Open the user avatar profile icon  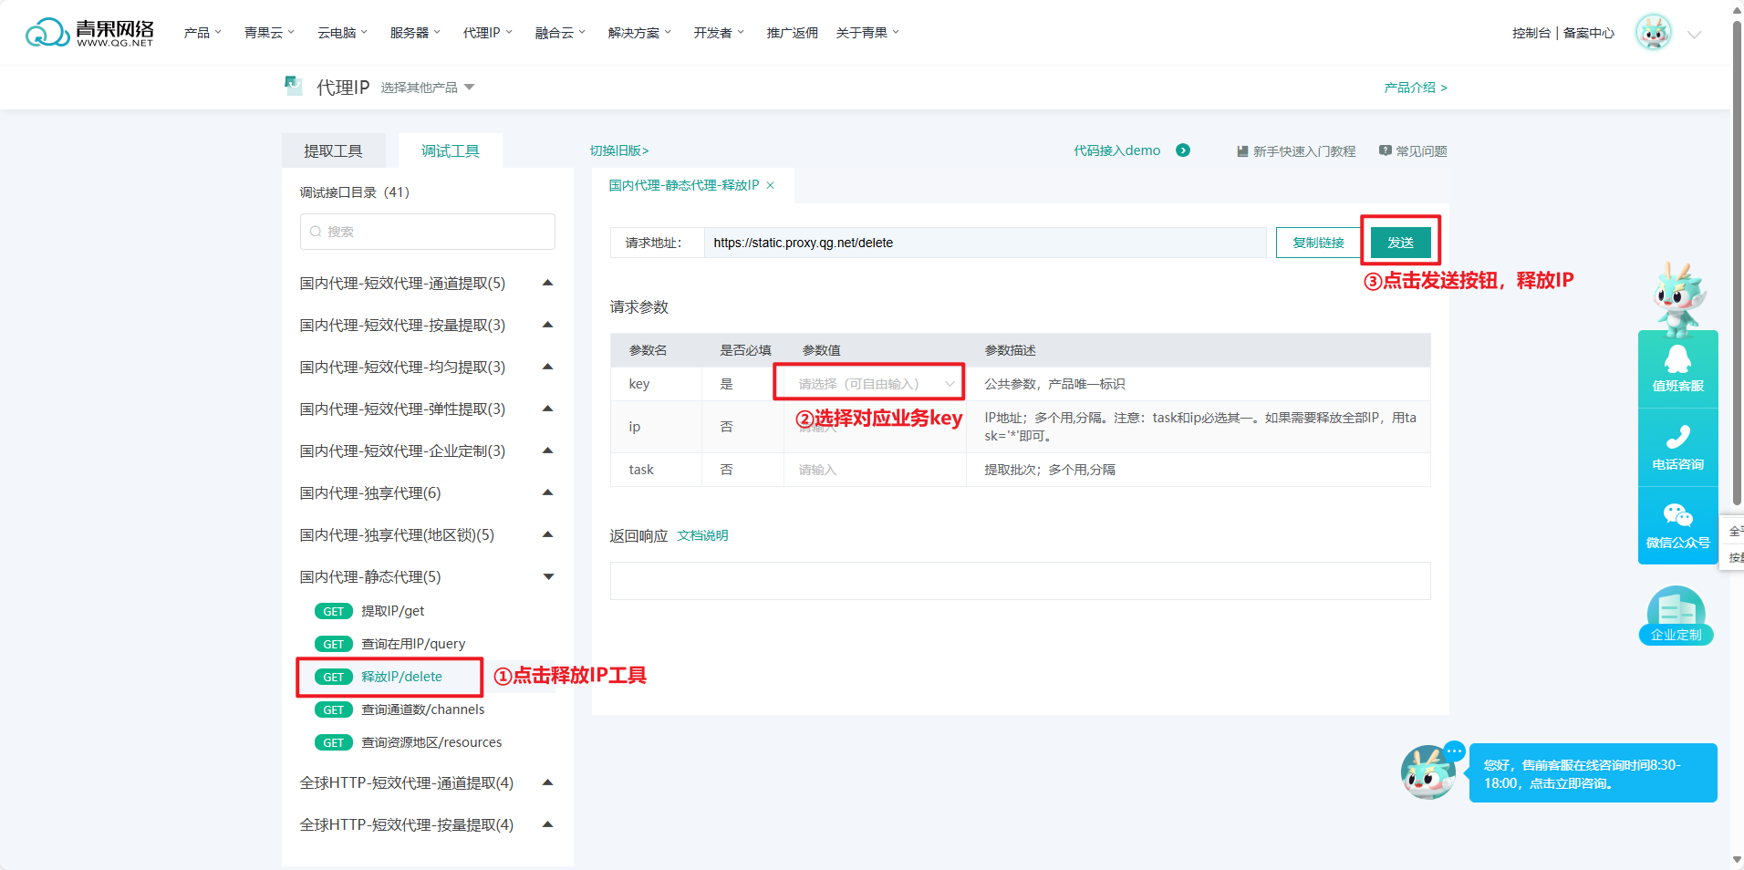click(x=1653, y=33)
